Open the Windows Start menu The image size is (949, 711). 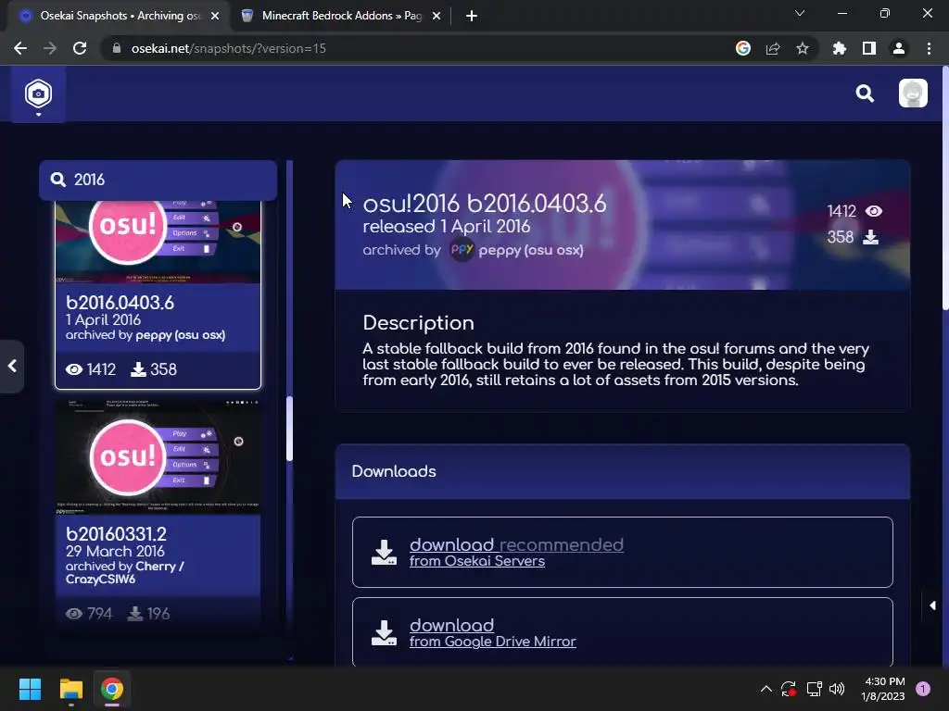coord(30,689)
